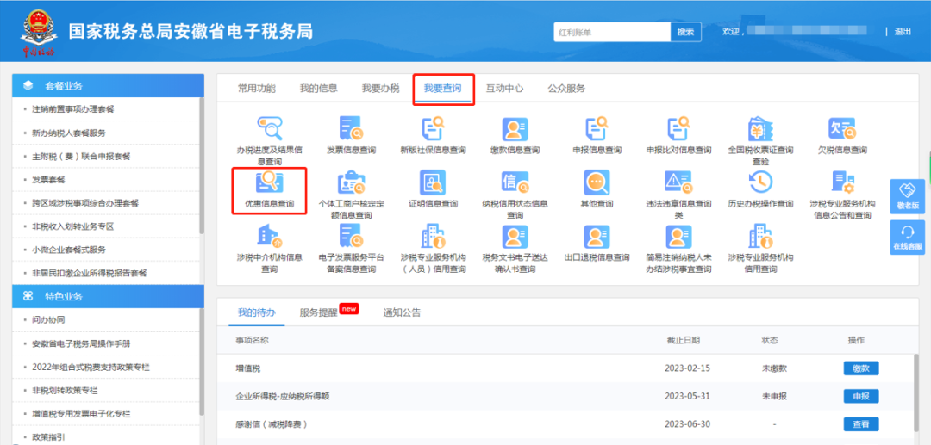931x445 pixels.
Task: Open 历史办税操作查询 icon
Action: (x=760, y=182)
